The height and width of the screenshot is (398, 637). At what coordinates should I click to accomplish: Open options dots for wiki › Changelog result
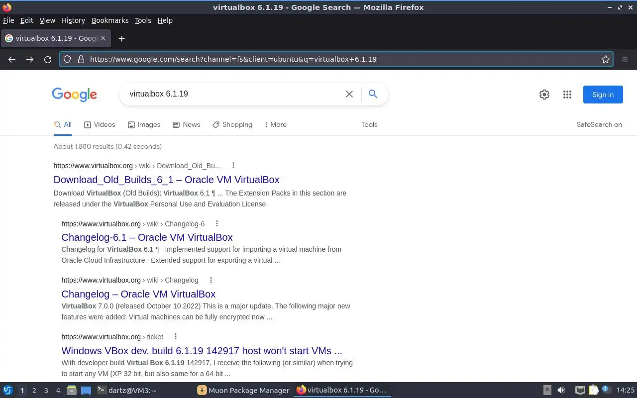211,280
